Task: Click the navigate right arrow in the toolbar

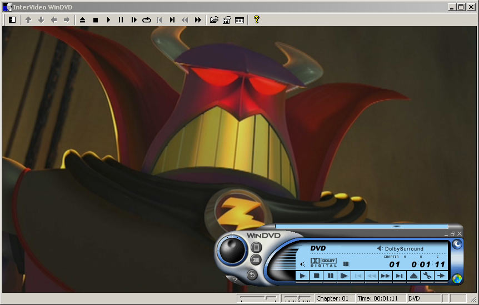Action: tap(67, 20)
